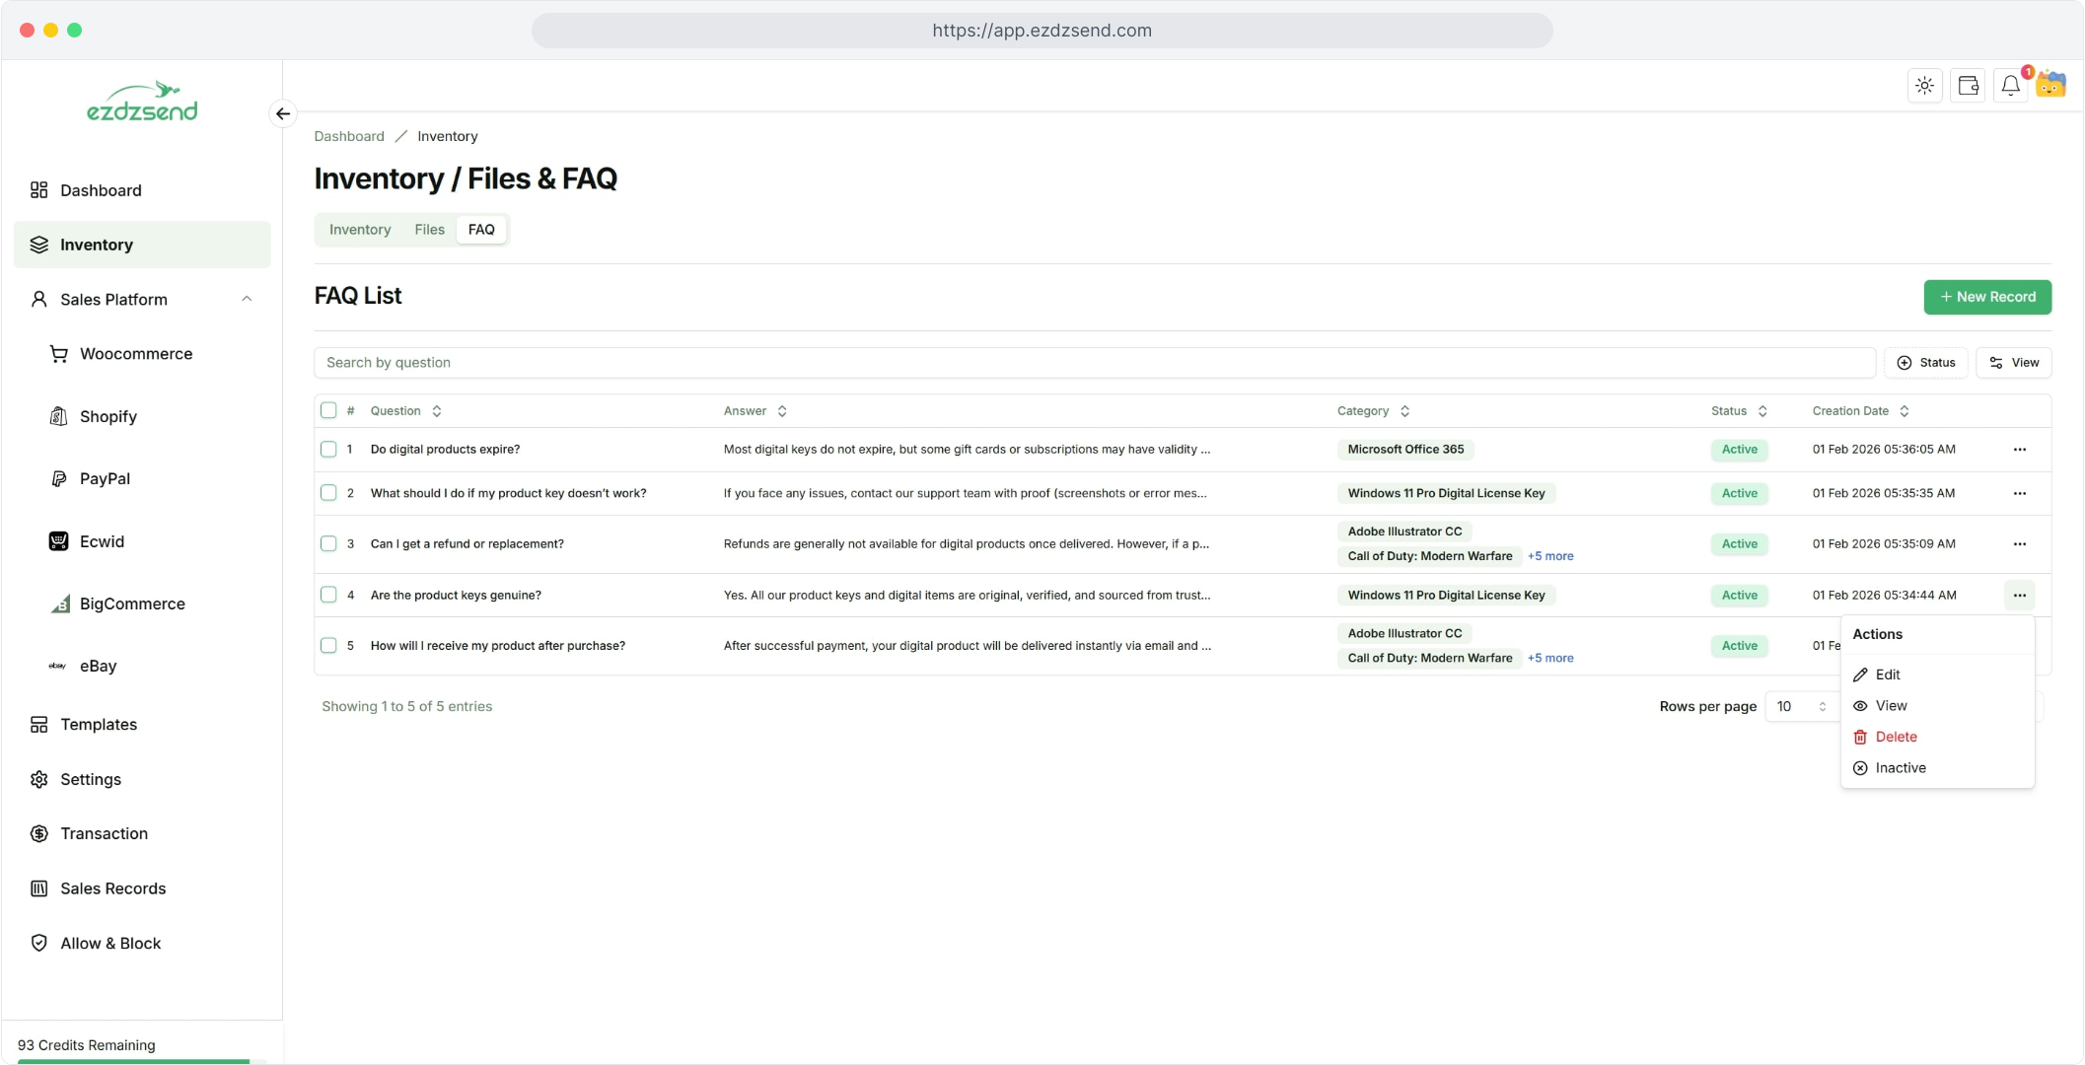Click the Search by question field
2085x1065 pixels.
pyautogui.click(x=1093, y=363)
